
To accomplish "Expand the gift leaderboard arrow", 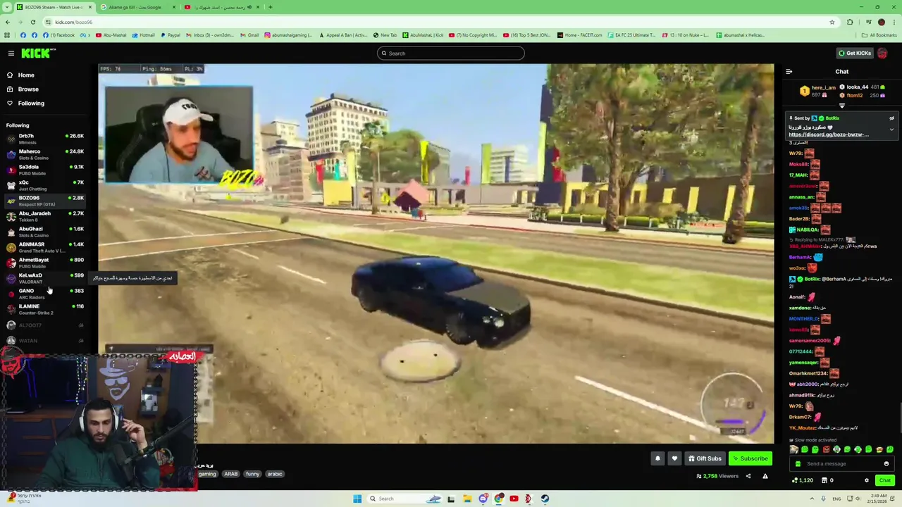I will [x=841, y=105].
